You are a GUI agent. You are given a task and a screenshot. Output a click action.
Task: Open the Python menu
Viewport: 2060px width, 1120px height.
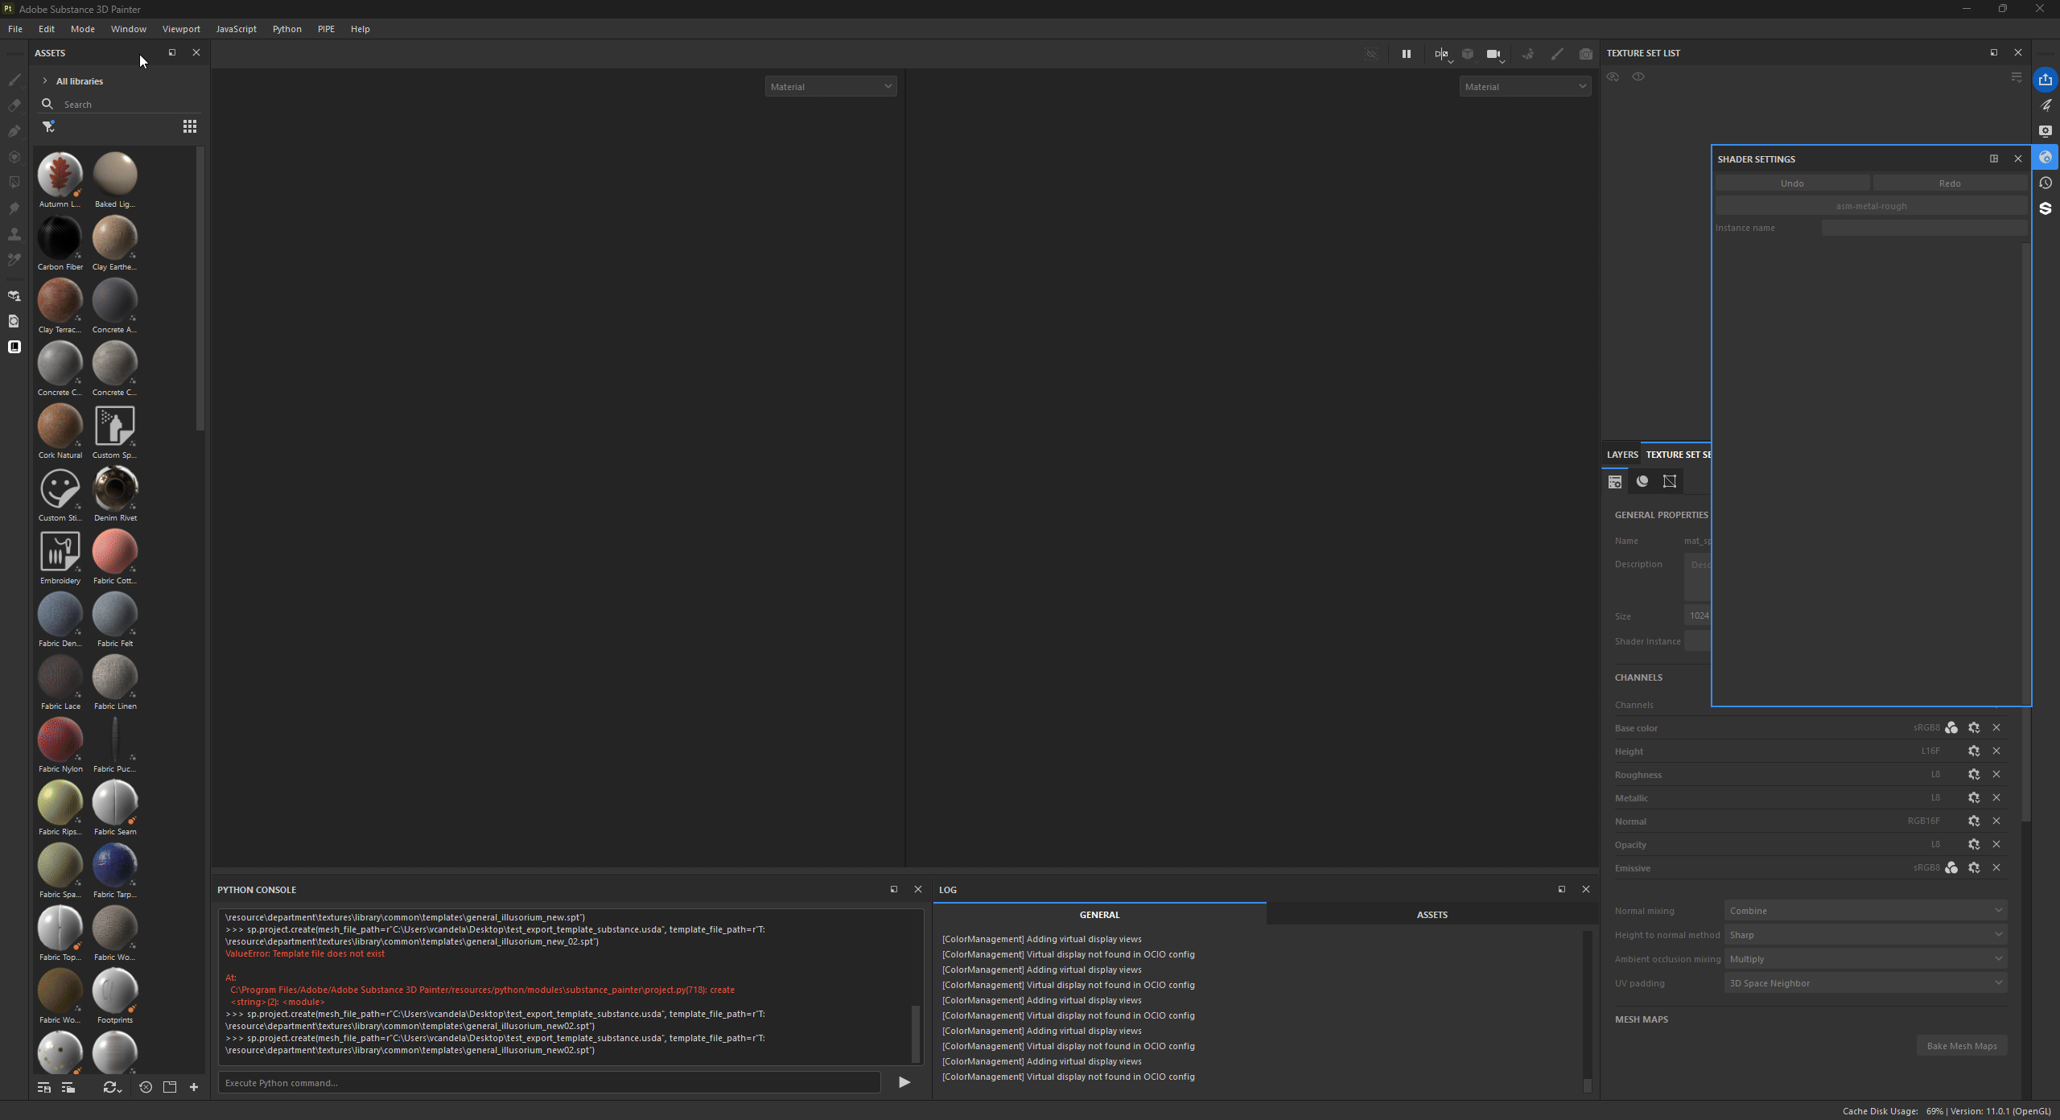[286, 29]
